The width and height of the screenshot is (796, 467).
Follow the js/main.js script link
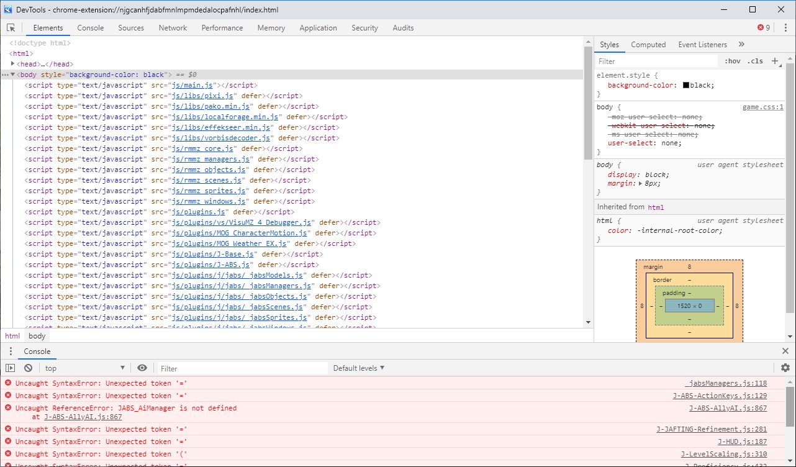pyautogui.click(x=192, y=85)
